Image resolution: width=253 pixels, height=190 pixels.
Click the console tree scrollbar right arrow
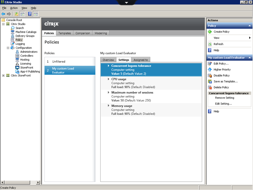[38, 182]
